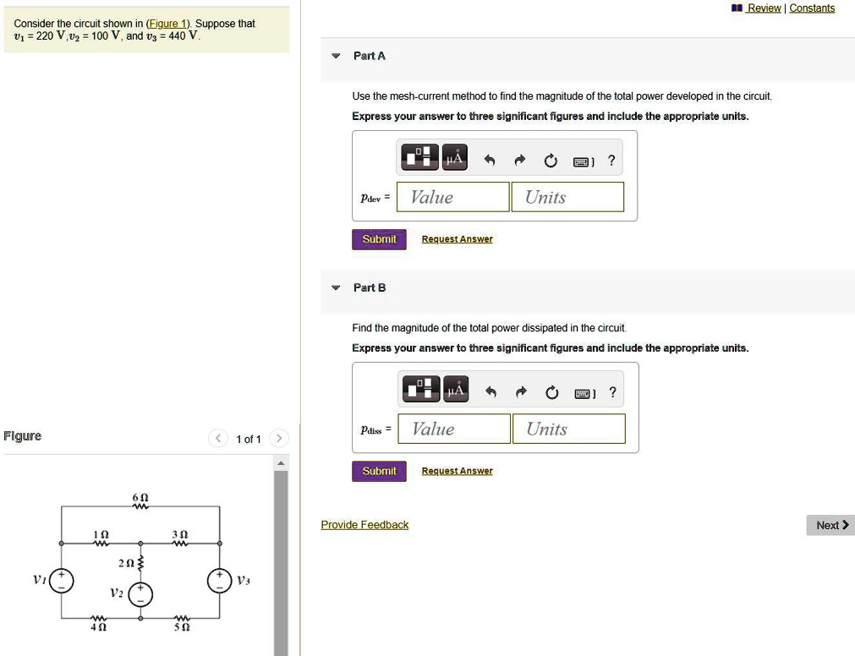This screenshot has width=855, height=656.
Task: Redo an entry using Part A redo arrow
Action: click(x=518, y=158)
